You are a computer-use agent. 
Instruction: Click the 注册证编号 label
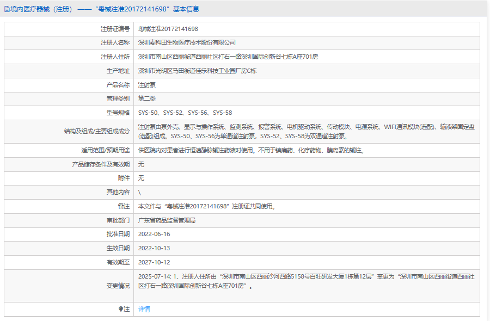[115, 29]
